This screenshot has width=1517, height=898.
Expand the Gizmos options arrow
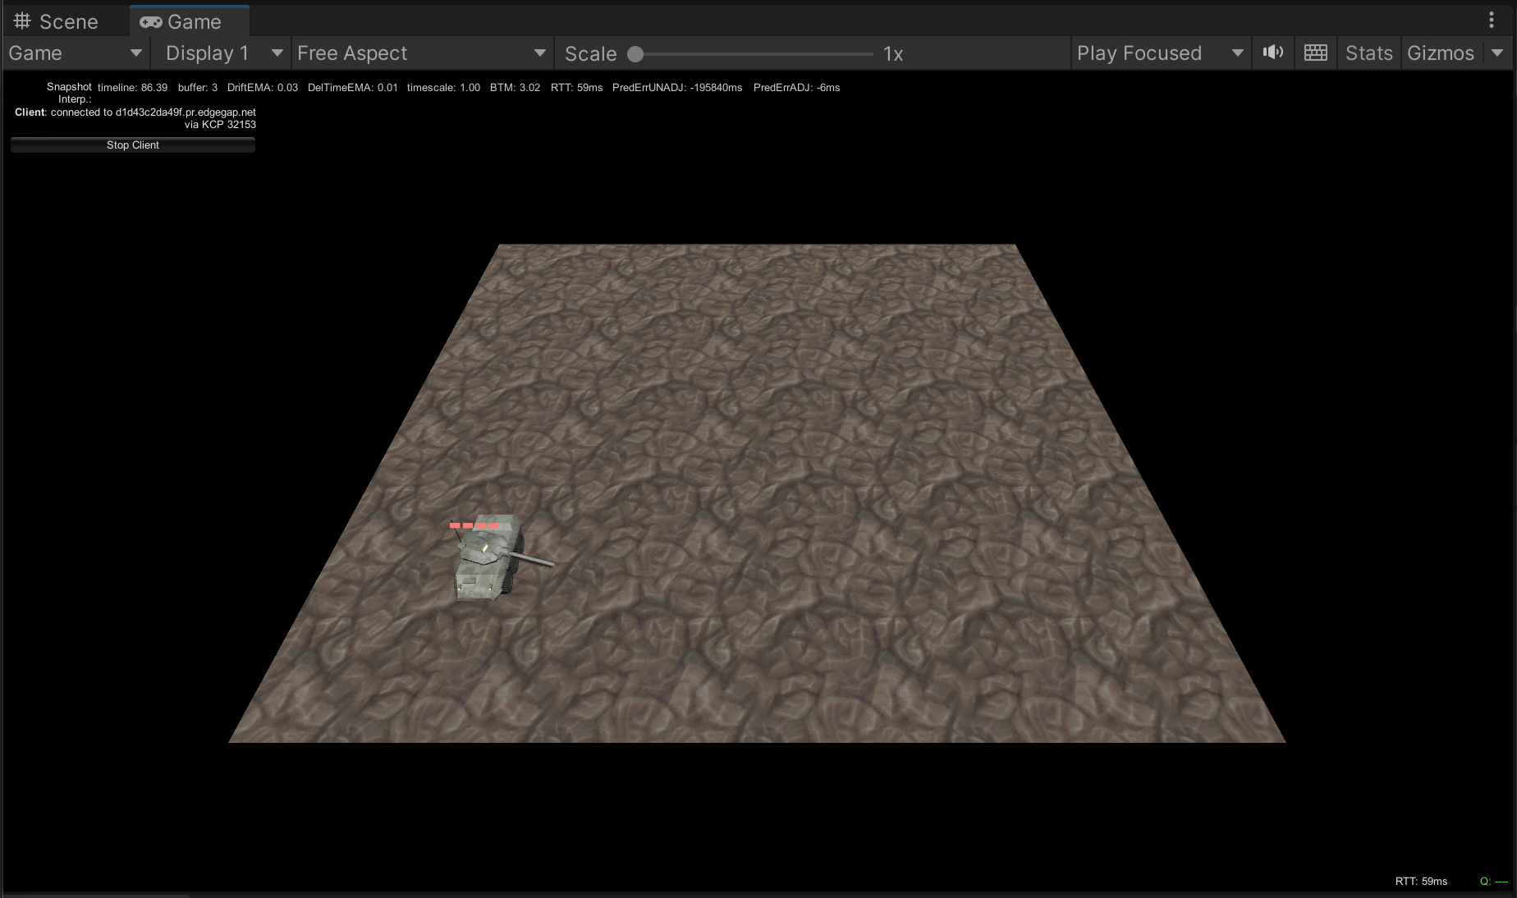tap(1497, 53)
